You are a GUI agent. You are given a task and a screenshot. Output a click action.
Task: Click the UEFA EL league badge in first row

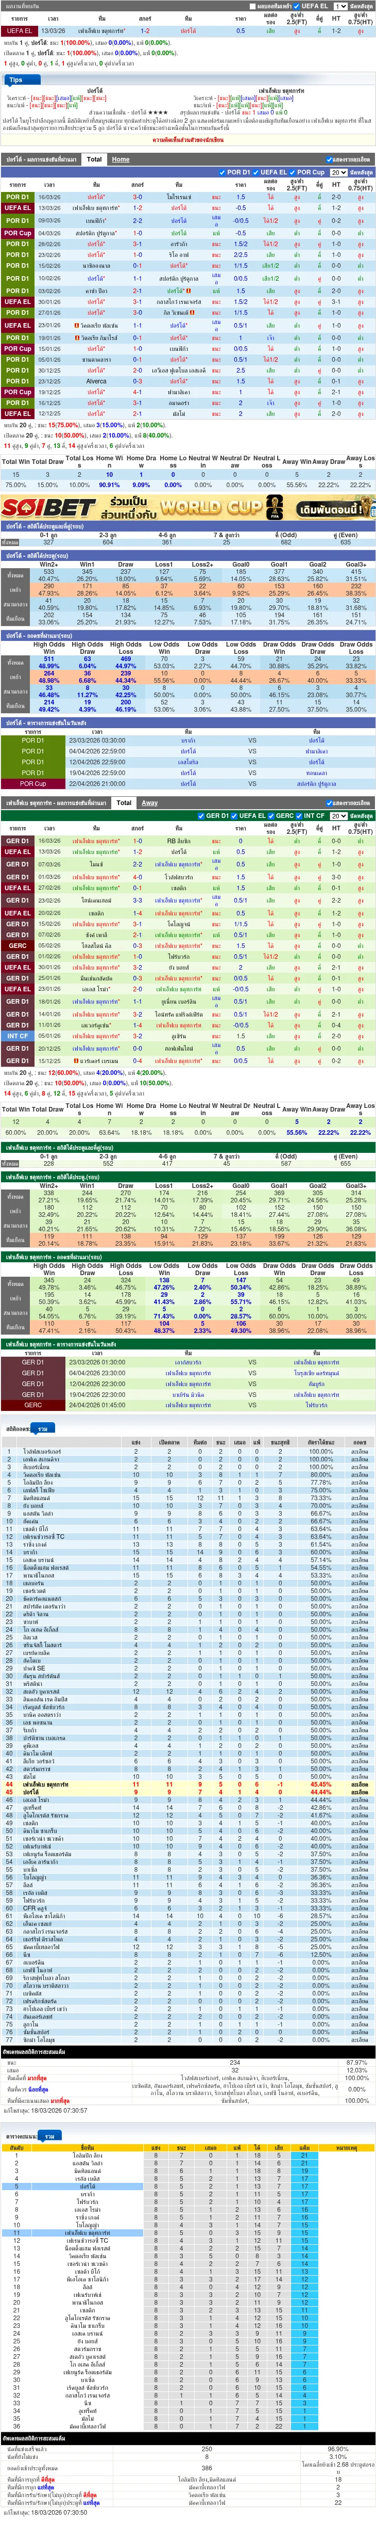(18, 30)
